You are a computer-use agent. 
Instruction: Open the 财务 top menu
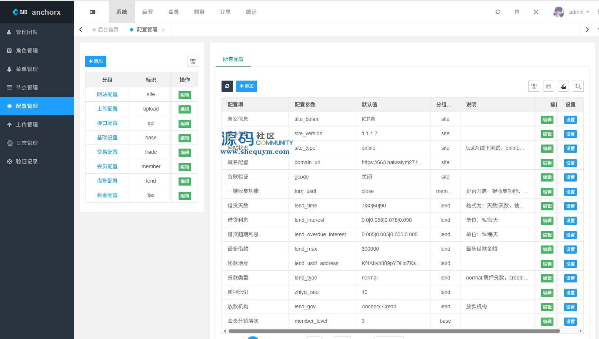click(x=199, y=12)
